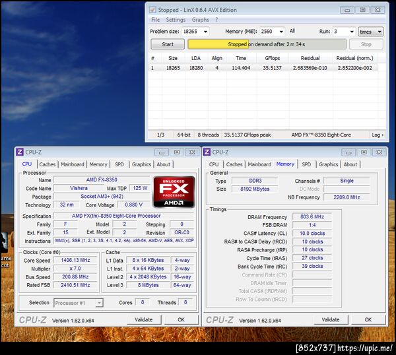Click the GFlops column header in the results table

point(272,58)
